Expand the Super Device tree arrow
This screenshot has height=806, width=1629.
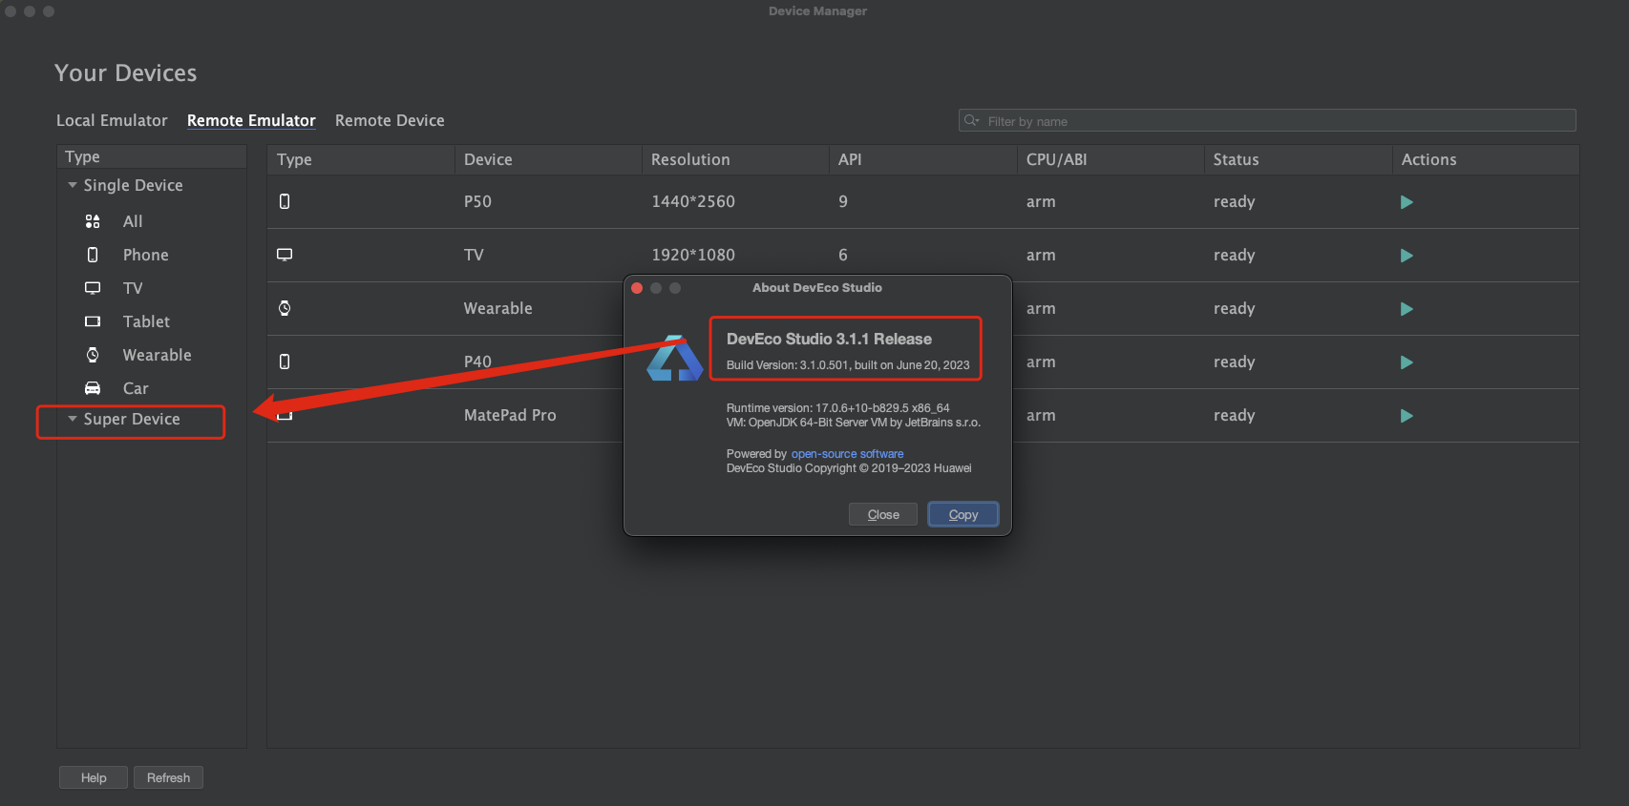click(x=73, y=419)
